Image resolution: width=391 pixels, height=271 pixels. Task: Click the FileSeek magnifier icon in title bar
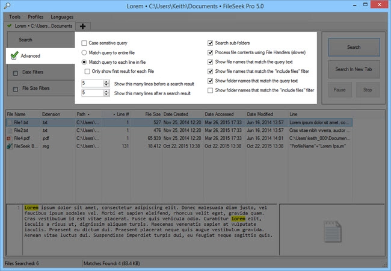pos(7,5)
